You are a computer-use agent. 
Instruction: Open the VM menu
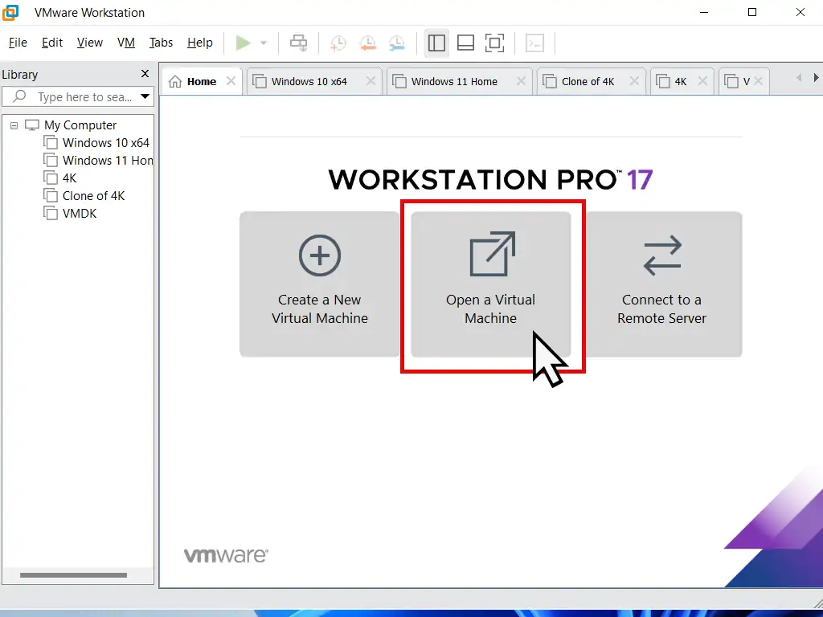point(126,43)
